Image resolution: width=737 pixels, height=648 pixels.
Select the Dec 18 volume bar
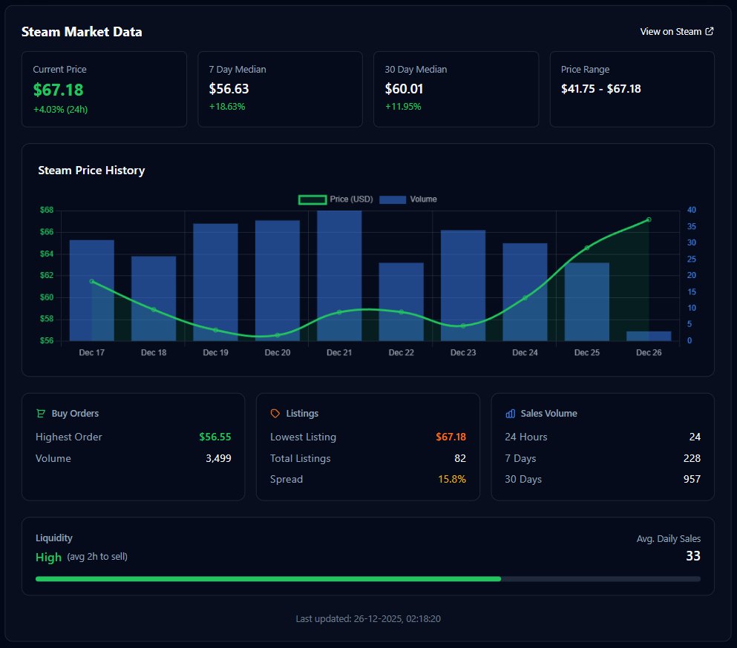point(154,298)
